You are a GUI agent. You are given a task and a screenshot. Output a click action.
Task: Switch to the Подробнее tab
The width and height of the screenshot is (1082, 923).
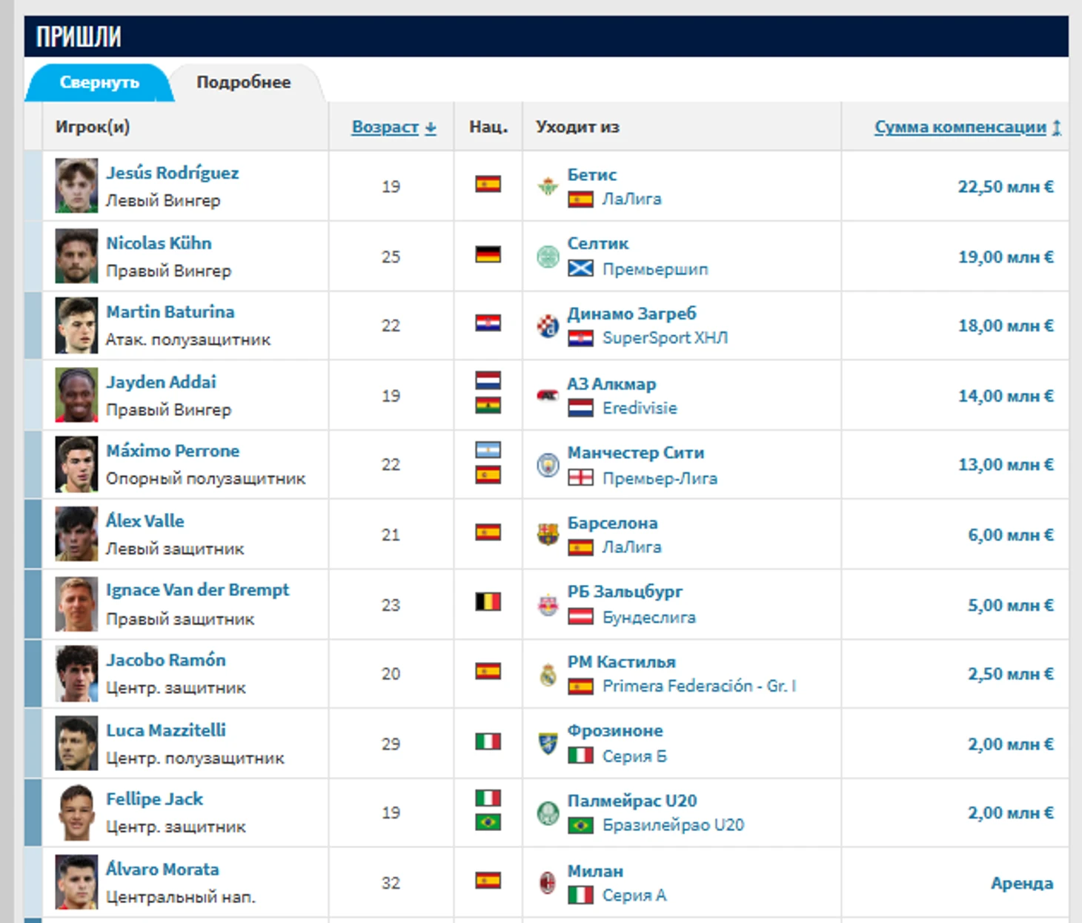(244, 82)
